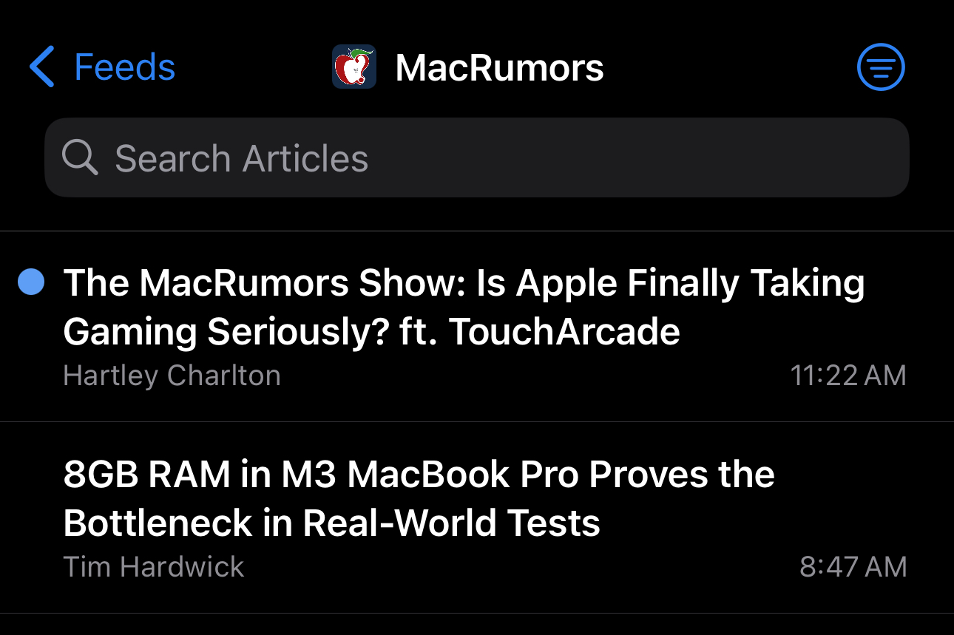954x635 pixels.
Task: Tap author name Tim Hardwick
Action: 154,567
